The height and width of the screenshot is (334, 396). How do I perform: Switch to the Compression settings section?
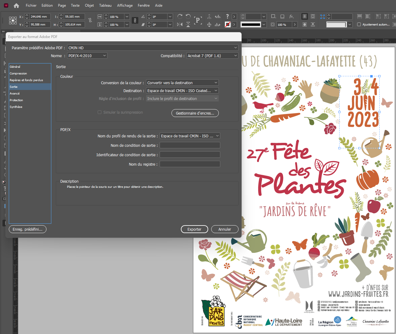click(x=18, y=73)
